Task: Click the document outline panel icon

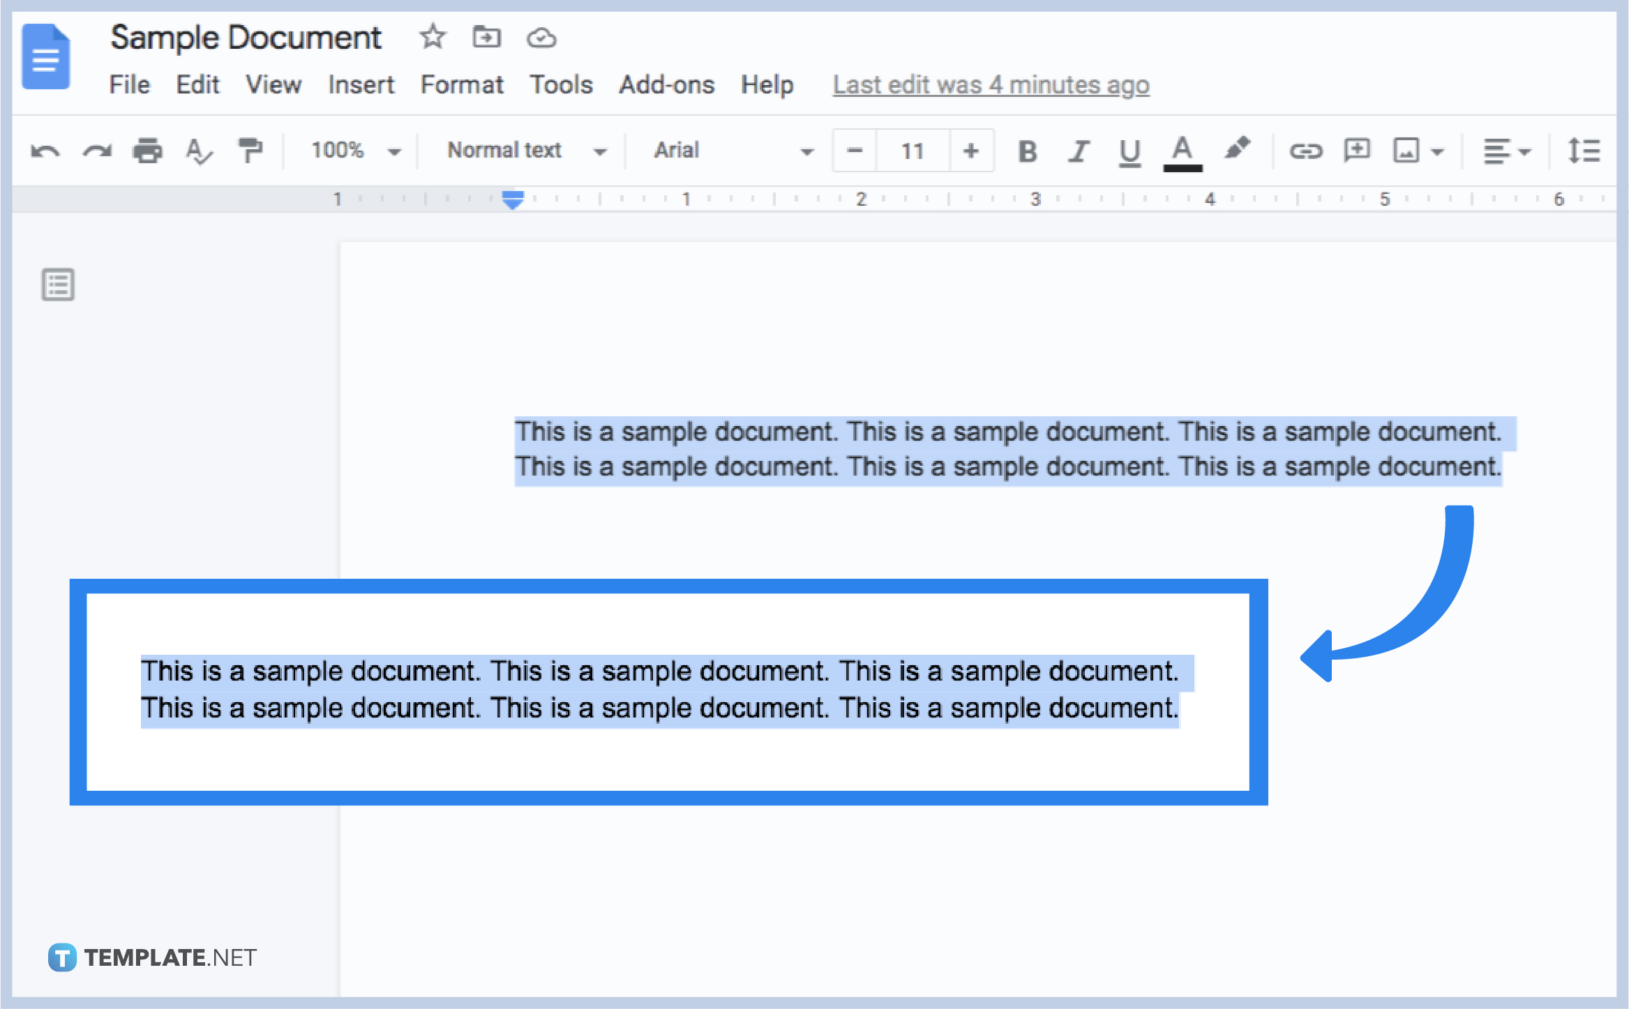Action: click(58, 285)
